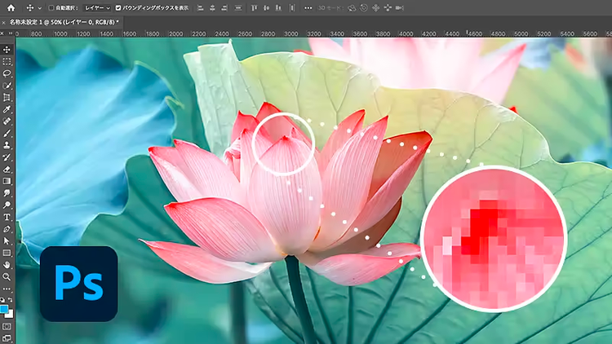This screenshot has width=612, height=344.
Task: Toggle Quick Mask mode icon
Action: coord(7,326)
